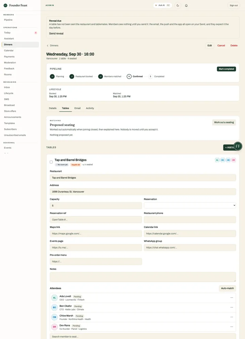Click the Restaurant name input field

click(143, 178)
